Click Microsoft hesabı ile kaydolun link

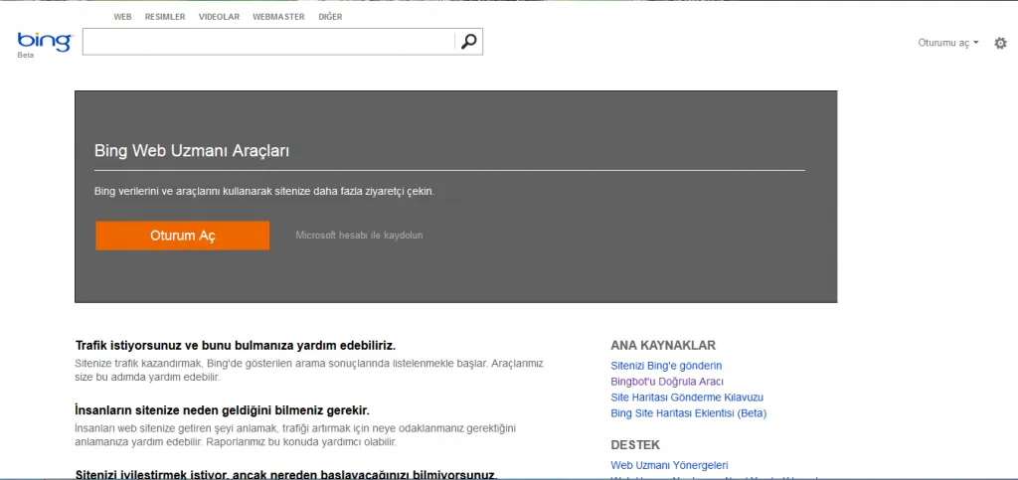[x=359, y=236]
